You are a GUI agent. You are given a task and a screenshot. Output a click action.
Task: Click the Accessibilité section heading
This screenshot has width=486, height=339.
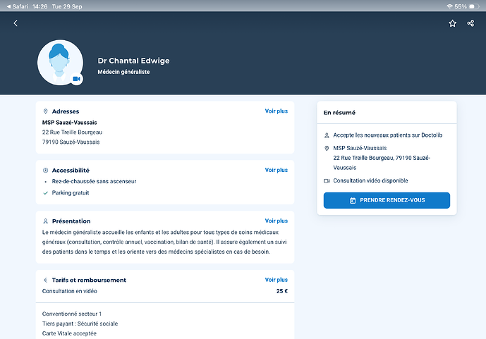point(71,171)
